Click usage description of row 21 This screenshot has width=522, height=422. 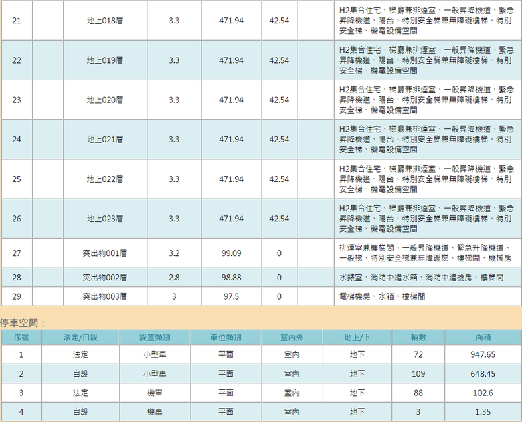[x=426, y=21]
